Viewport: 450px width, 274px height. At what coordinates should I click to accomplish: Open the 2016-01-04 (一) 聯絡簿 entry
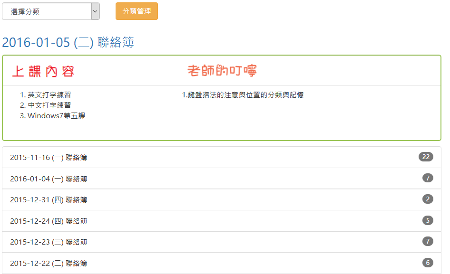point(49,179)
